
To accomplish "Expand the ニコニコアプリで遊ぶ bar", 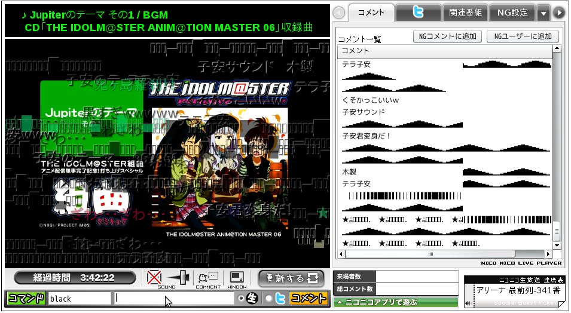I will pos(396,302).
